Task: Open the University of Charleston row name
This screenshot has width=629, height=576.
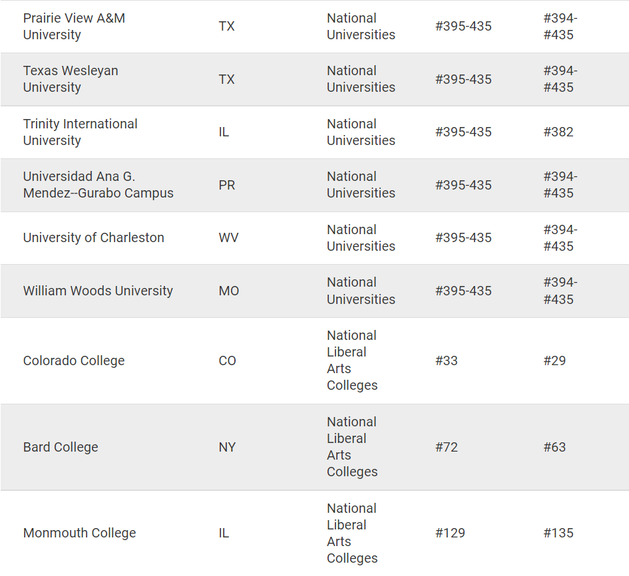Action: (93, 237)
